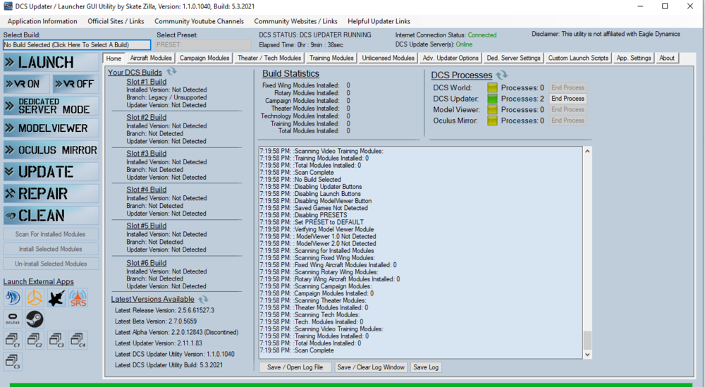Screen dimensions: 705x387
Task: Open the About tab
Action: coord(667,58)
